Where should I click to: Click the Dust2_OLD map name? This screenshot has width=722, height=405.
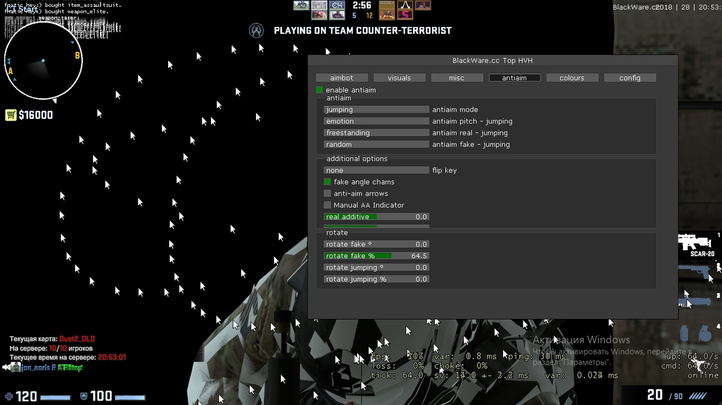[x=77, y=339]
